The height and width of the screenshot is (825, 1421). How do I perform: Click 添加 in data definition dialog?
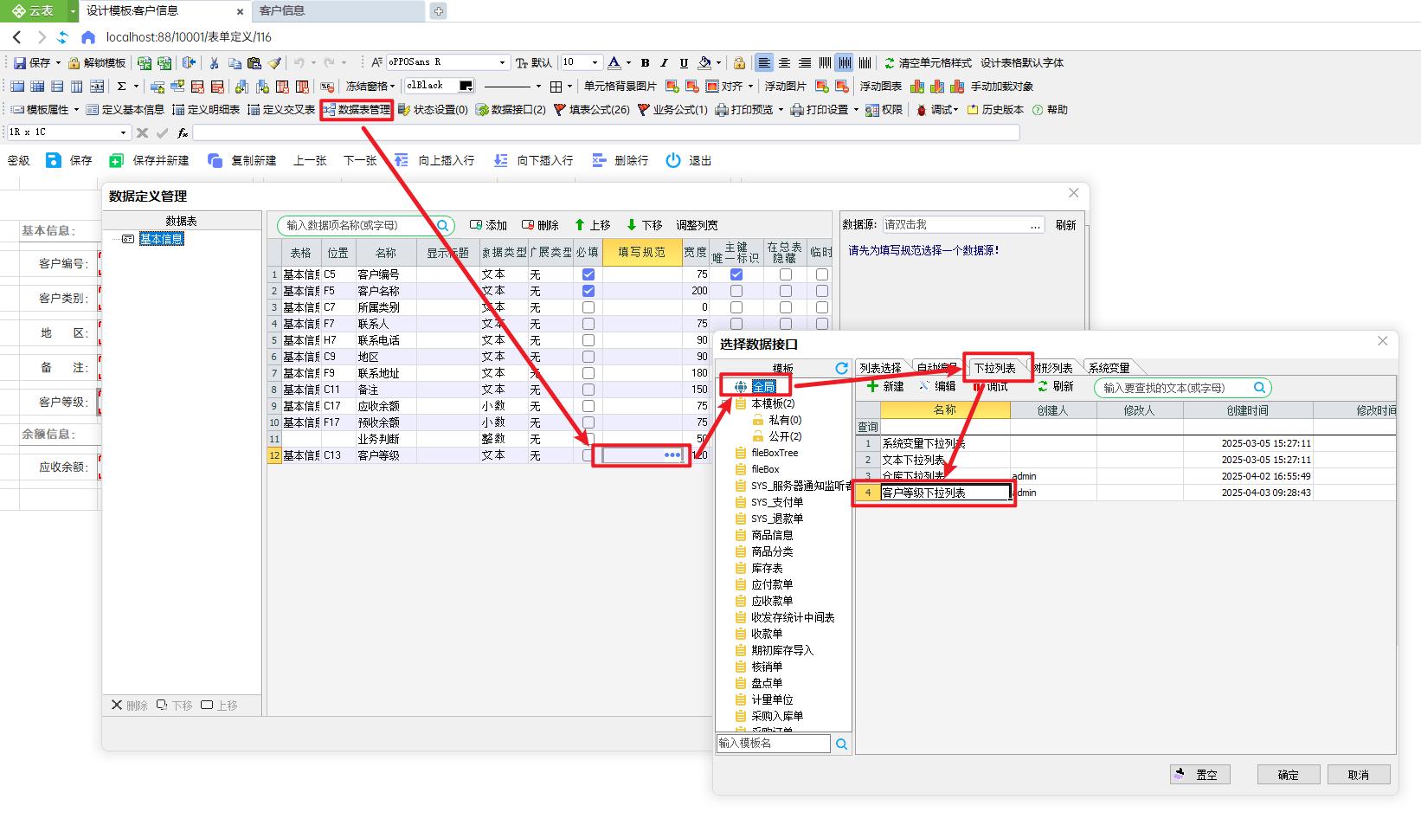(488, 225)
